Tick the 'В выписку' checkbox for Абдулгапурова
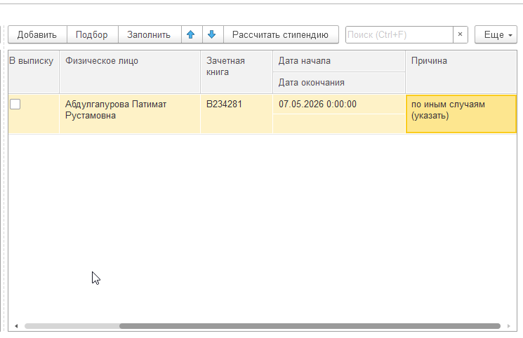 click(x=15, y=104)
